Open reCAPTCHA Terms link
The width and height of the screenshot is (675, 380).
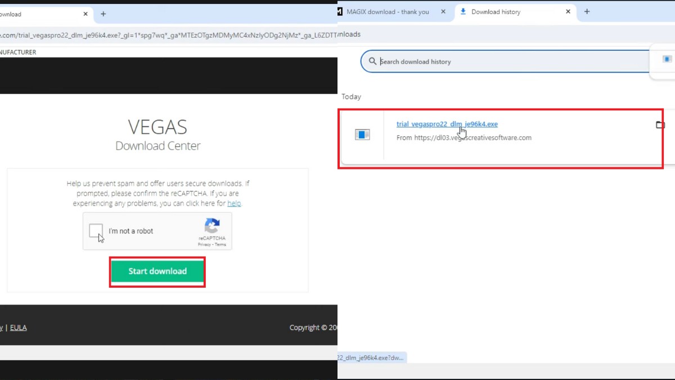point(220,244)
